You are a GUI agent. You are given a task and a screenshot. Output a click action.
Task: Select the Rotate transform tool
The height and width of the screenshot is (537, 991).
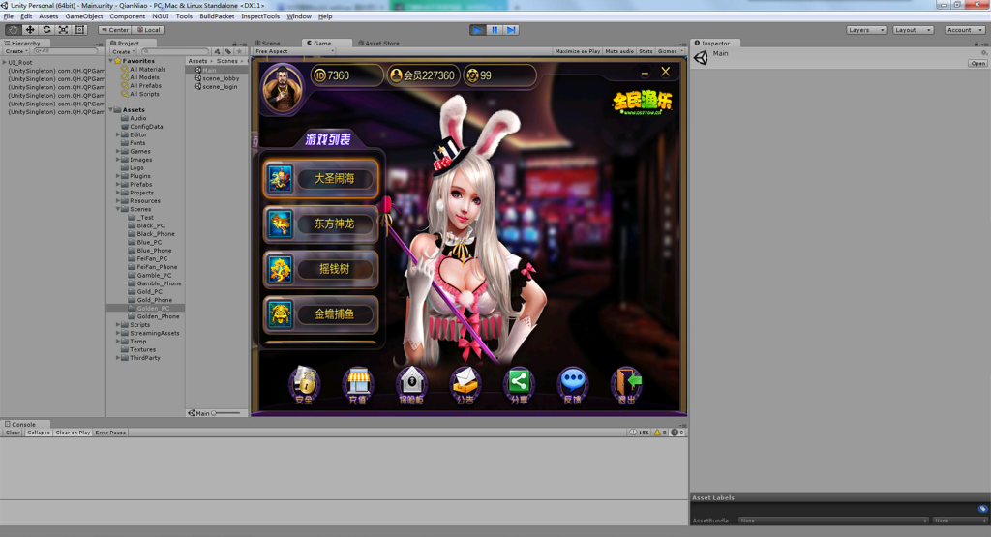pos(46,30)
